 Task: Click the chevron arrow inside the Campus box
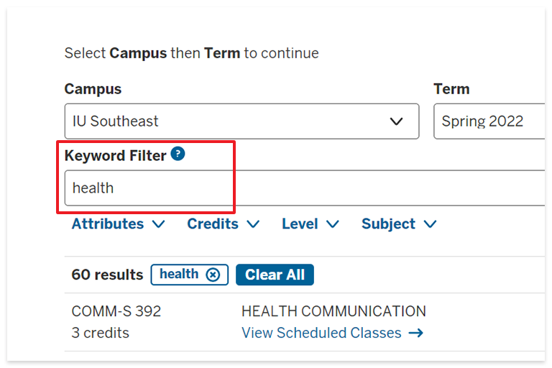[397, 121]
